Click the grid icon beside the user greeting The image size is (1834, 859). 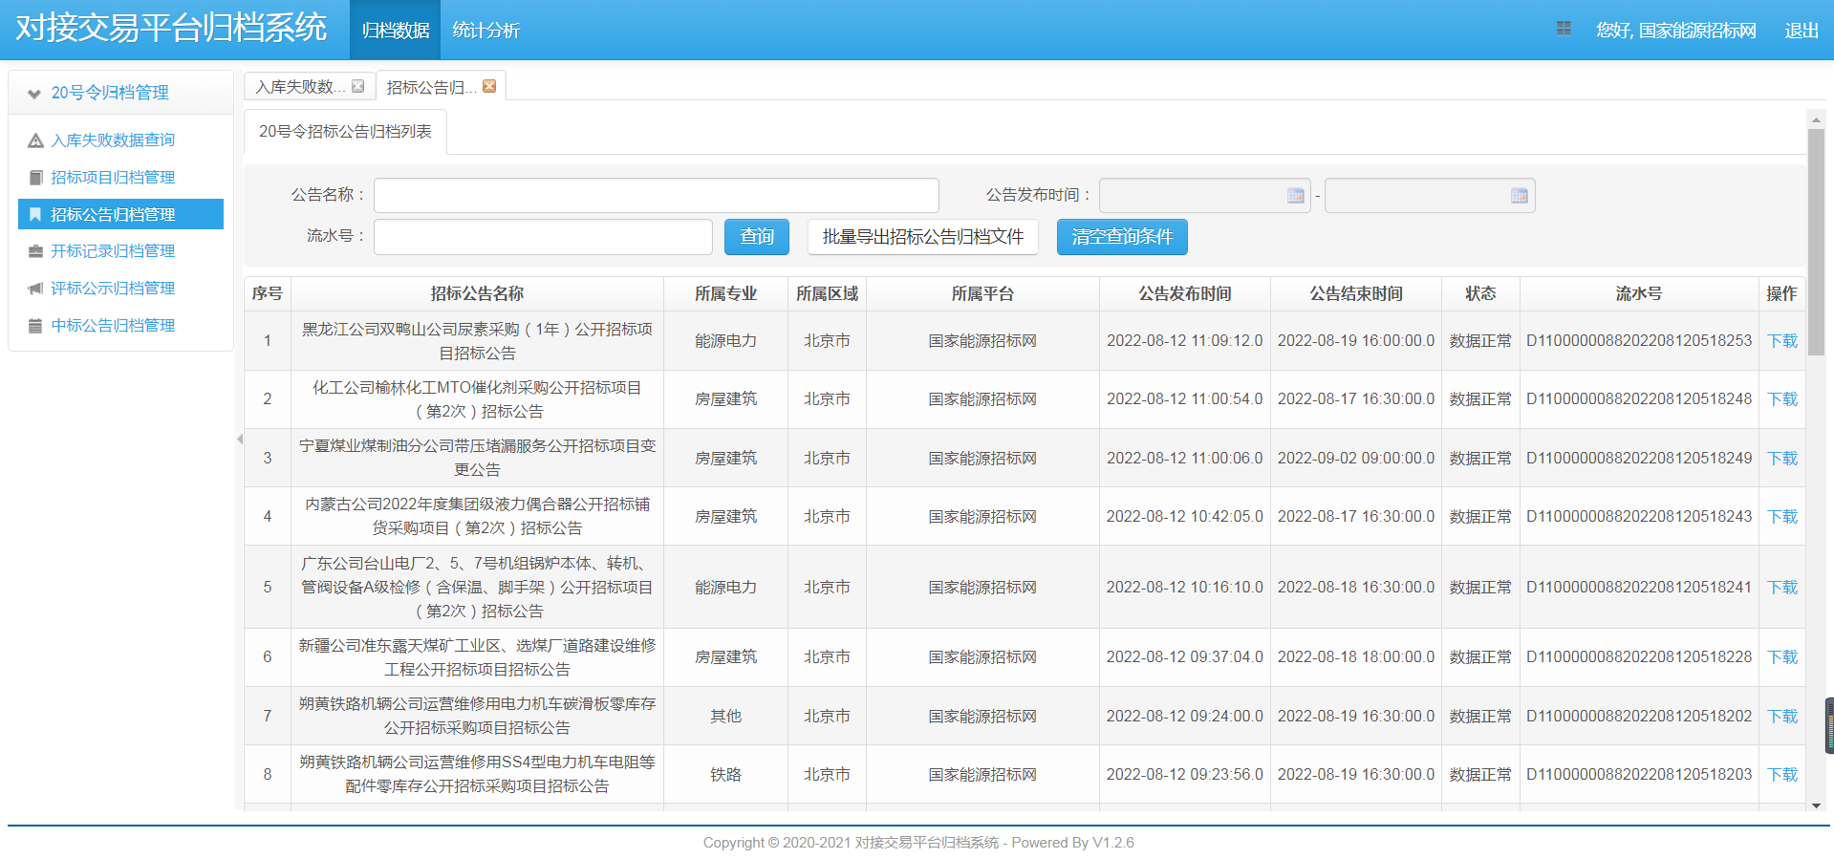tap(1564, 29)
